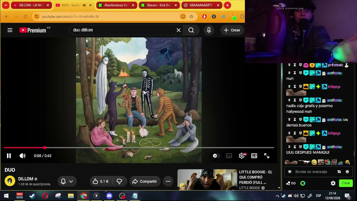Open prfctsel username in chat
Screen dimensions: 357x201
click(335, 65)
